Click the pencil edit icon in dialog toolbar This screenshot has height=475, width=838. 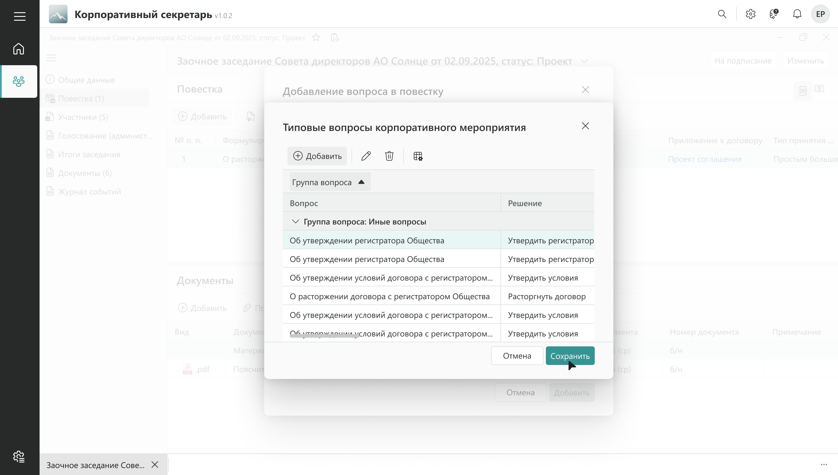pyautogui.click(x=366, y=156)
